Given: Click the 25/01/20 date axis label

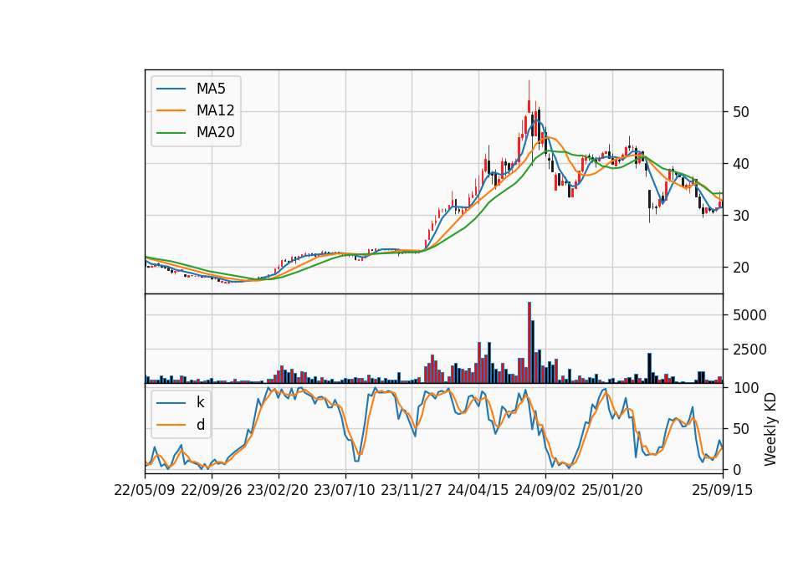Looking at the screenshot, I should click(612, 490).
